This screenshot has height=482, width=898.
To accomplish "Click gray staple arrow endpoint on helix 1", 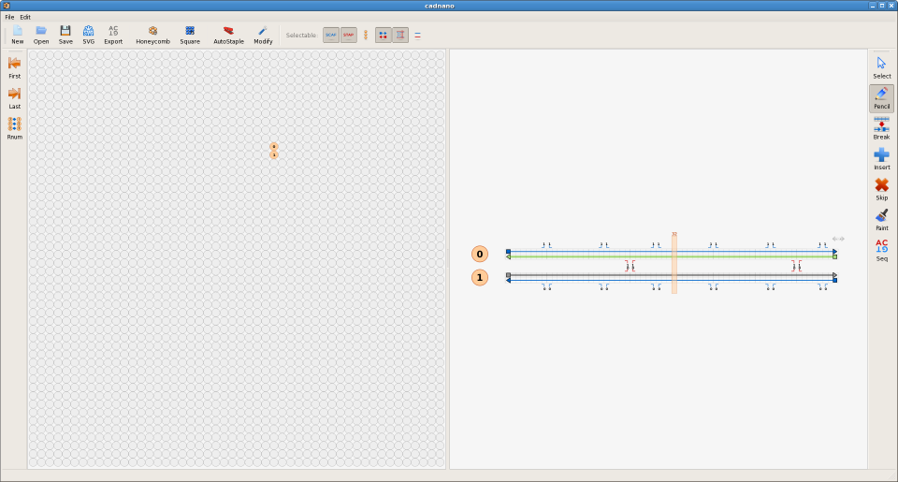I will click(x=835, y=275).
